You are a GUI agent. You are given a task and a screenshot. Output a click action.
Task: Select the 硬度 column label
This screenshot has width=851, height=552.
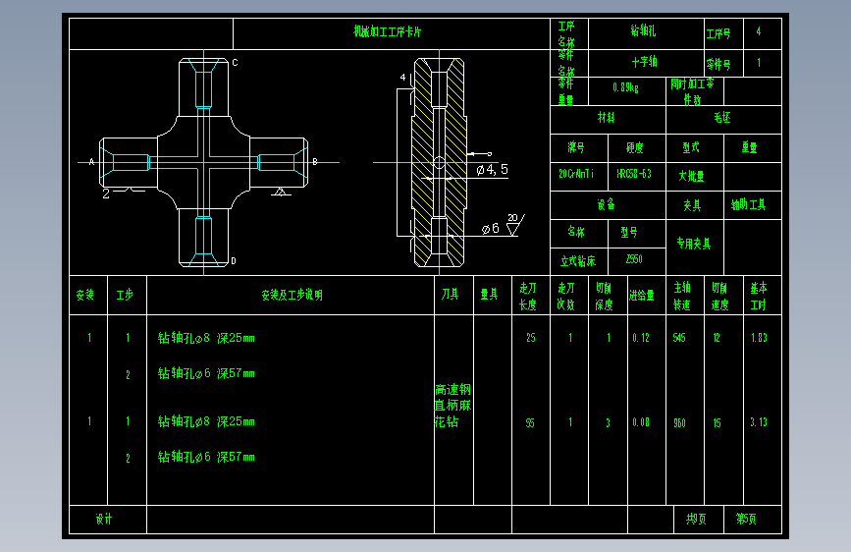pos(634,147)
